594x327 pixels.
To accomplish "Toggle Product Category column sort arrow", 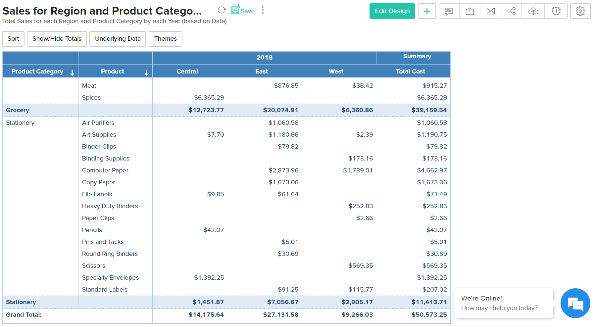I will click(72, 73).
